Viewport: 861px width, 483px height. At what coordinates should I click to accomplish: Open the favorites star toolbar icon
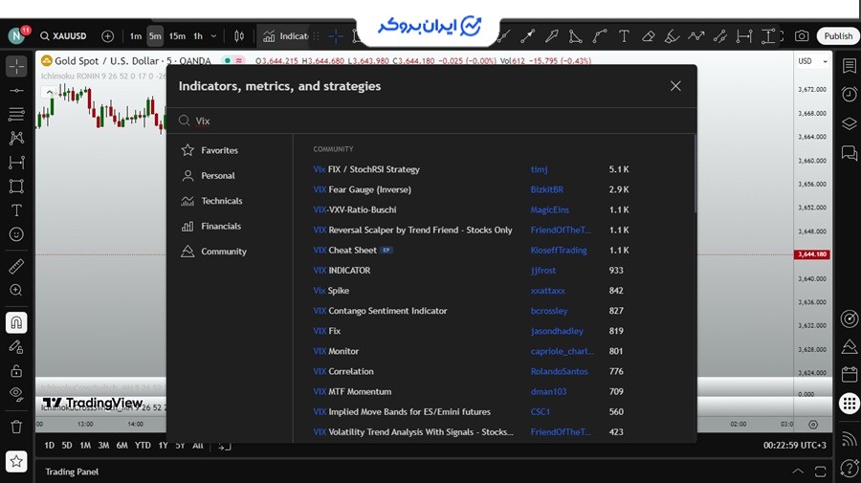16,462
